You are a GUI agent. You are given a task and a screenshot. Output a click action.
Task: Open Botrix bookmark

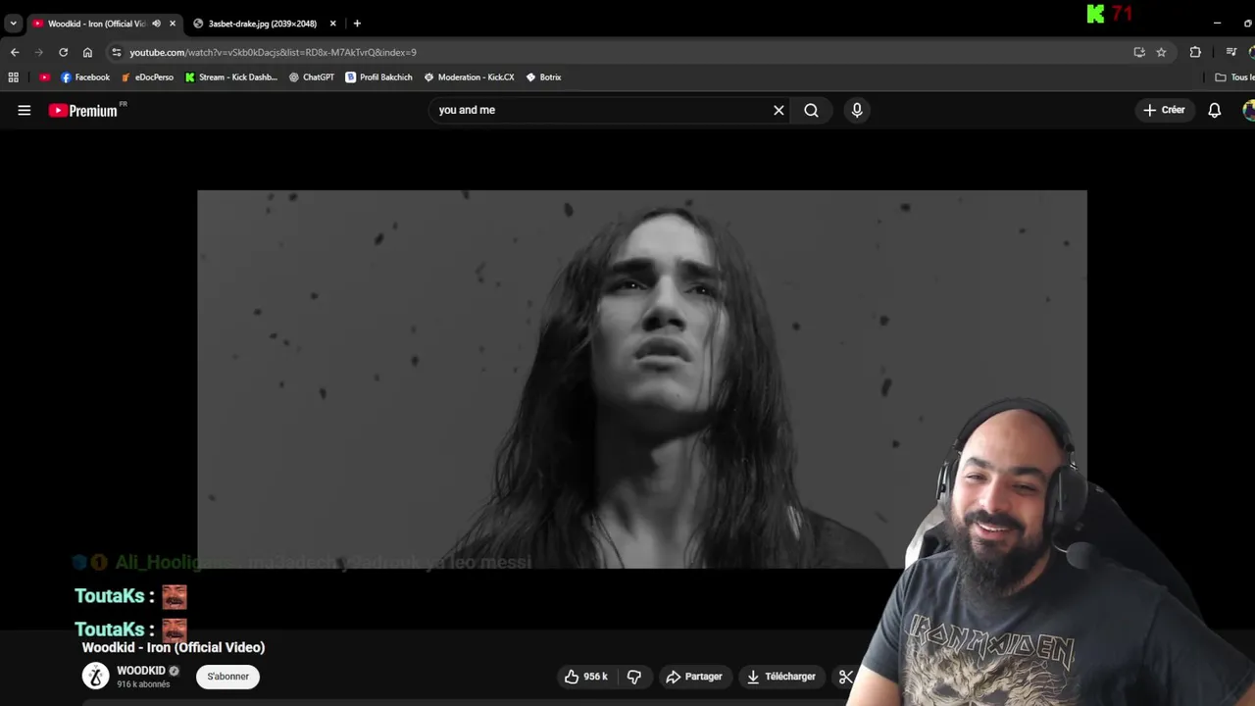click(544, 77)
